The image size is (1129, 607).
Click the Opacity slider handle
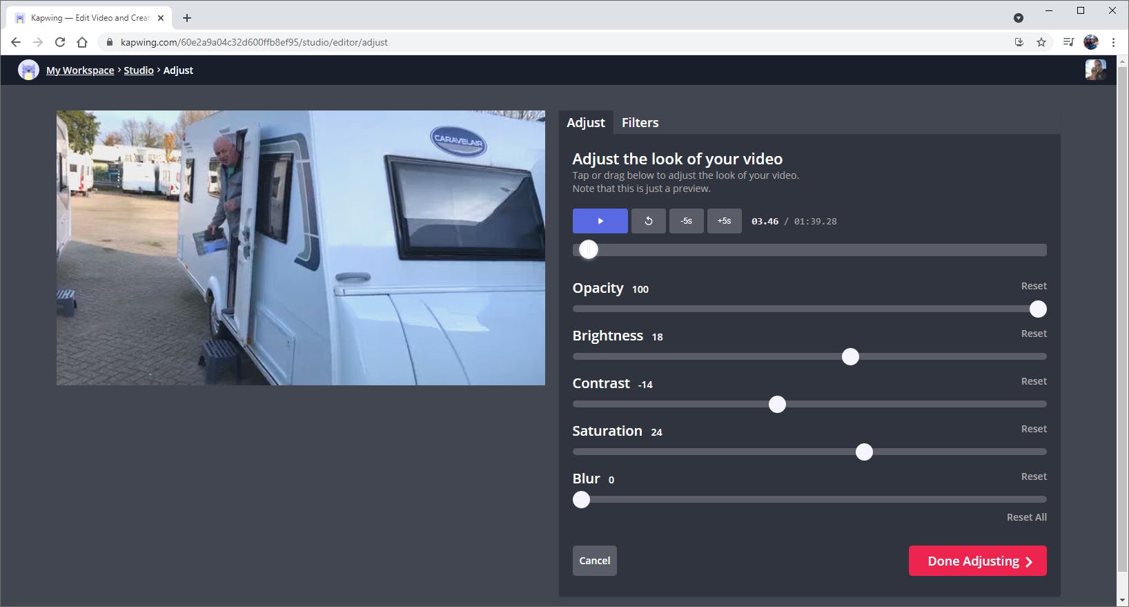(x=1038, y=309)
